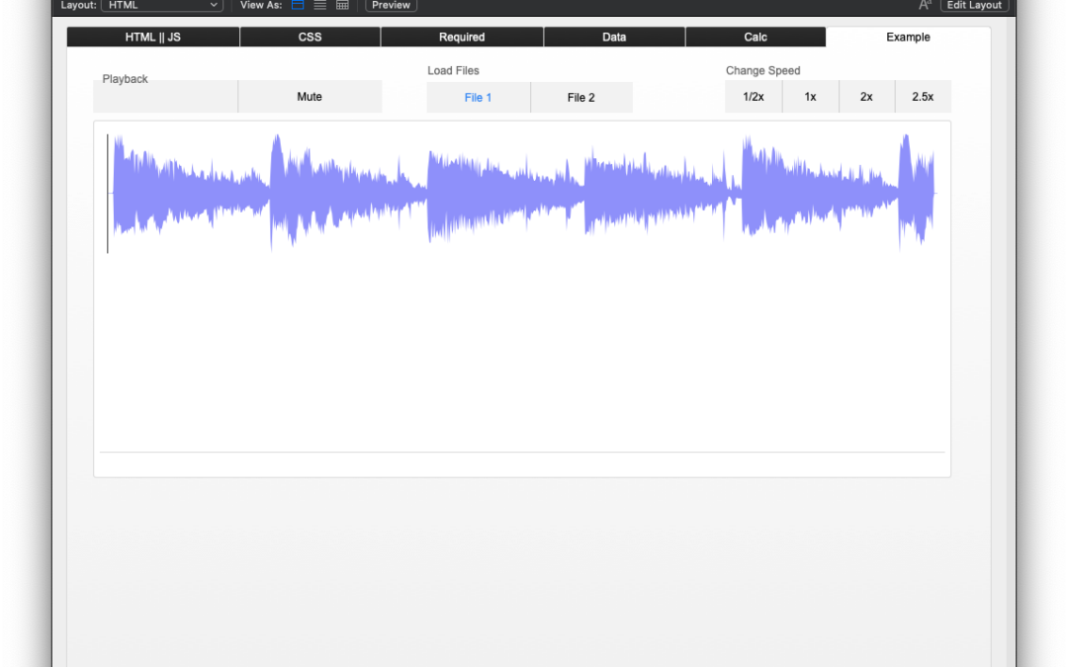Screen dimensions: 1068x667
Task: Switch to Table view icon
Action: coord(342,5)
